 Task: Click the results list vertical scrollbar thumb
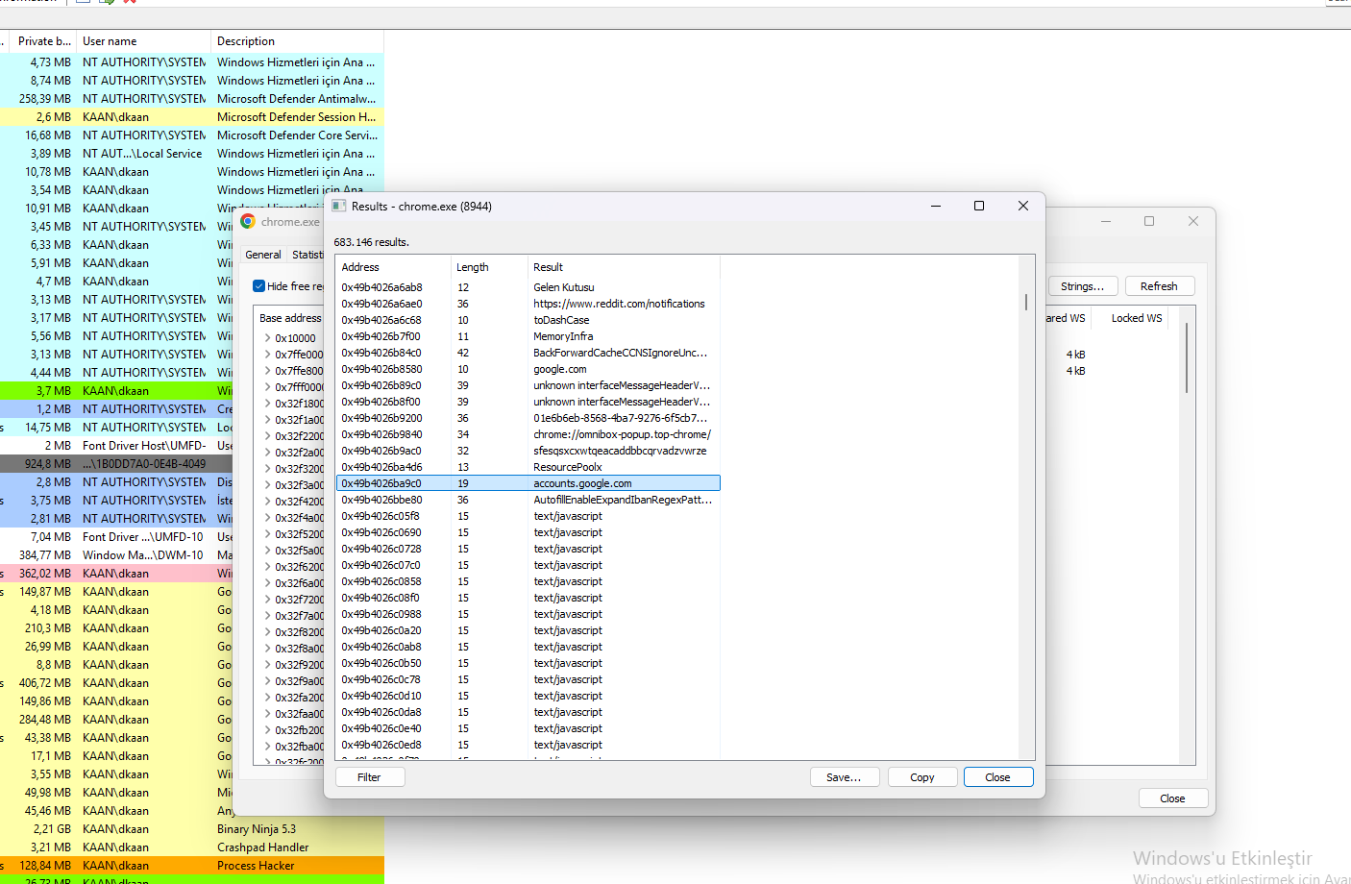tap(1026, 302)
